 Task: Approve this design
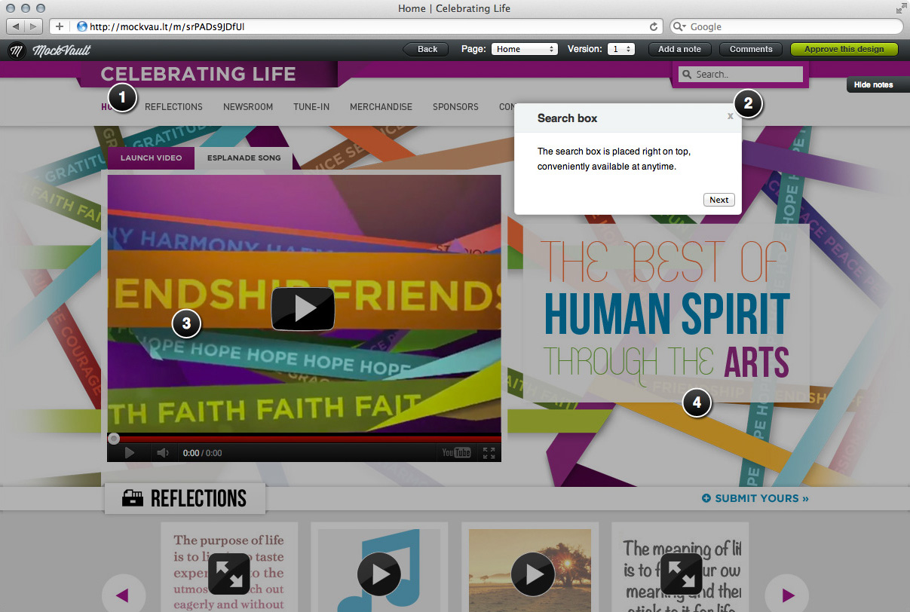844,49
